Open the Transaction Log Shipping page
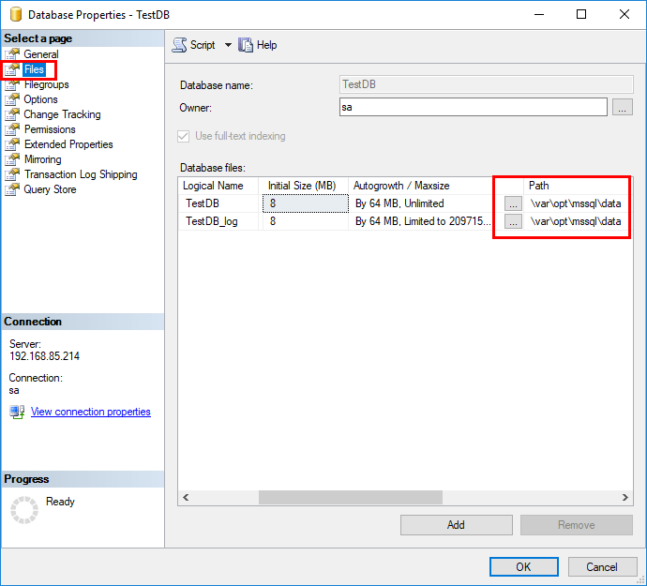 point(81,174)
